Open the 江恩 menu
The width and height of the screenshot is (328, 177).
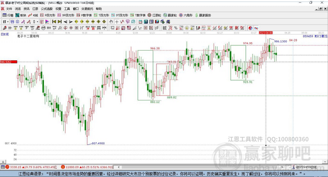click(35, 9)
